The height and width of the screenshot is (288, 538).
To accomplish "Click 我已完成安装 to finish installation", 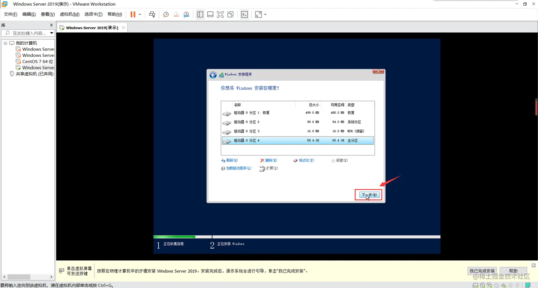I will point(482,271).
